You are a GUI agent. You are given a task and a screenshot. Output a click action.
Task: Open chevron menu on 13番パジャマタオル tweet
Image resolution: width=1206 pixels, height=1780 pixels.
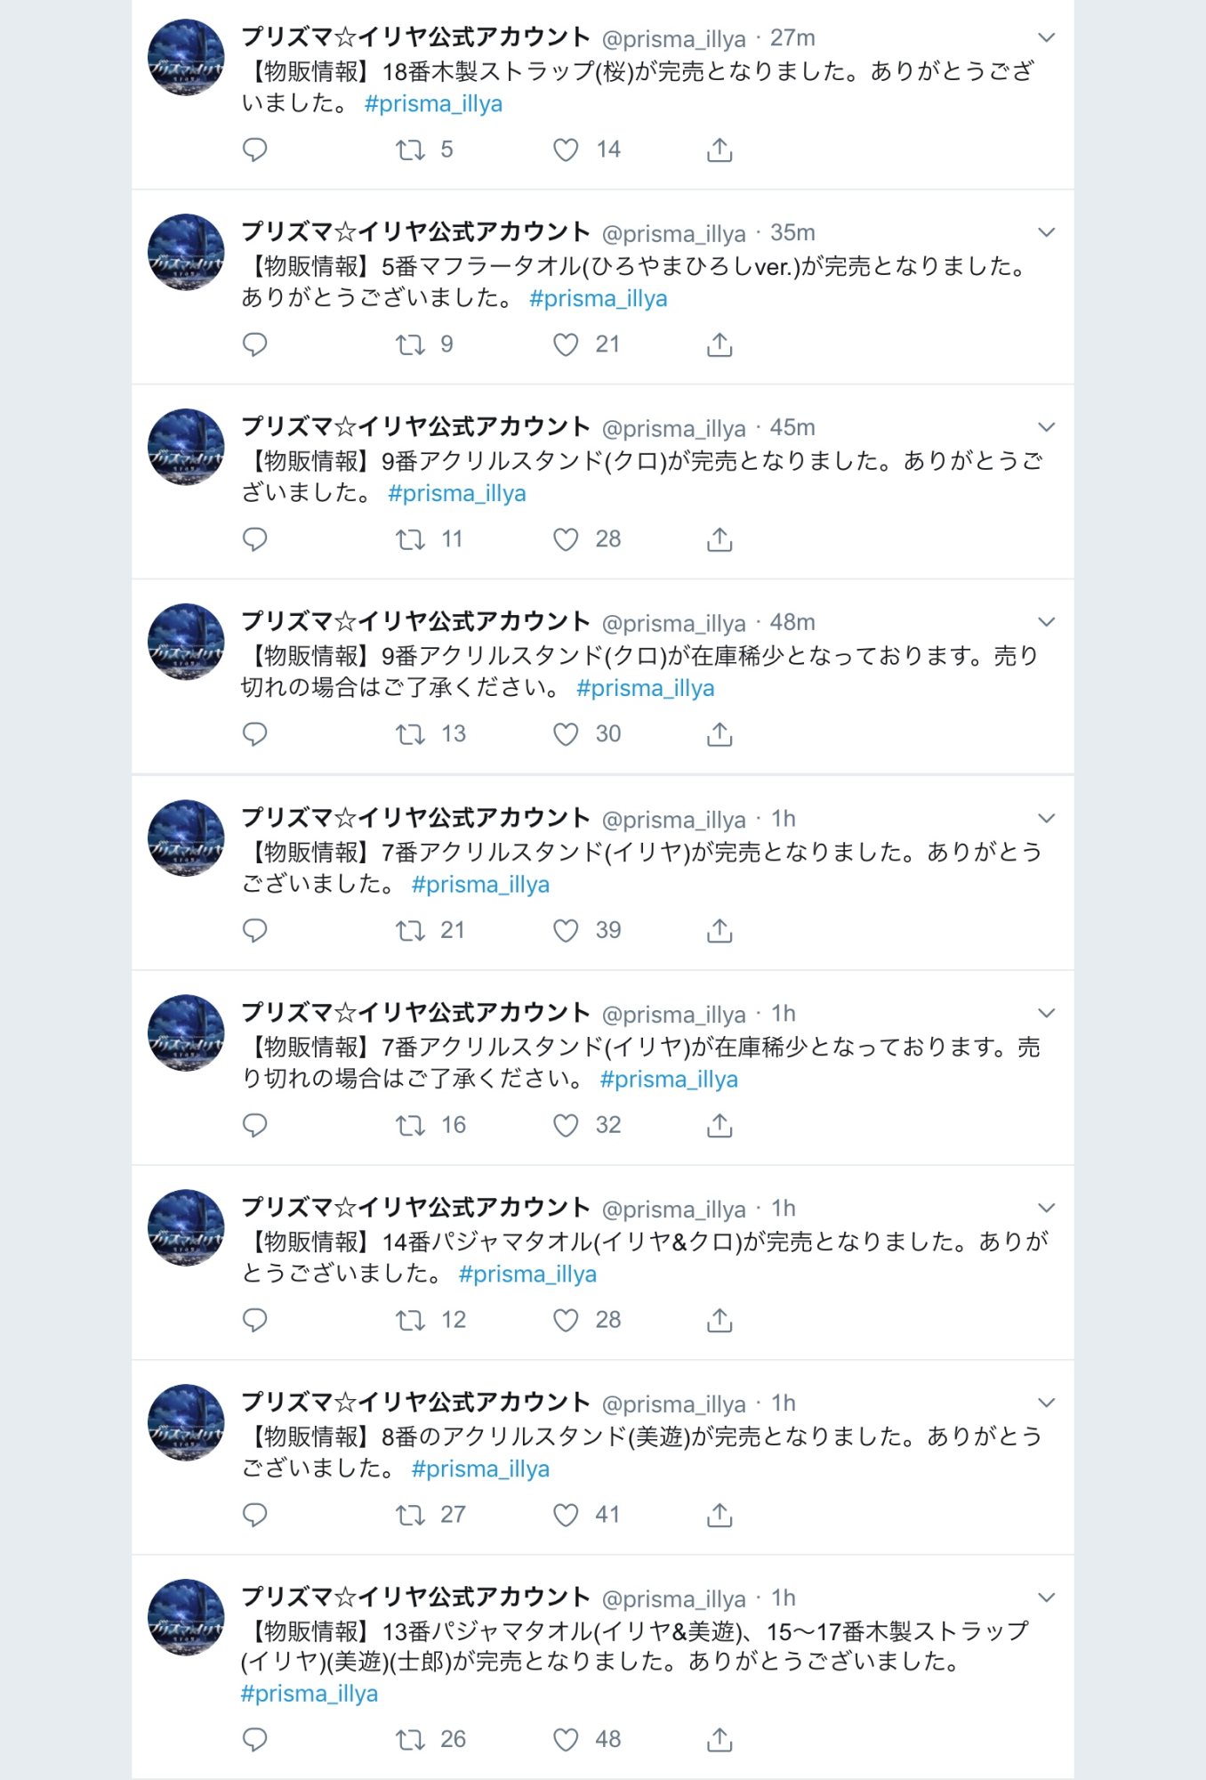1047,1598
